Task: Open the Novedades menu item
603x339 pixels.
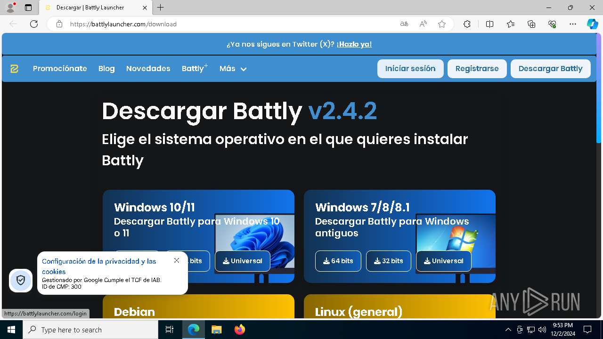Action: click(x=148, y=69)
